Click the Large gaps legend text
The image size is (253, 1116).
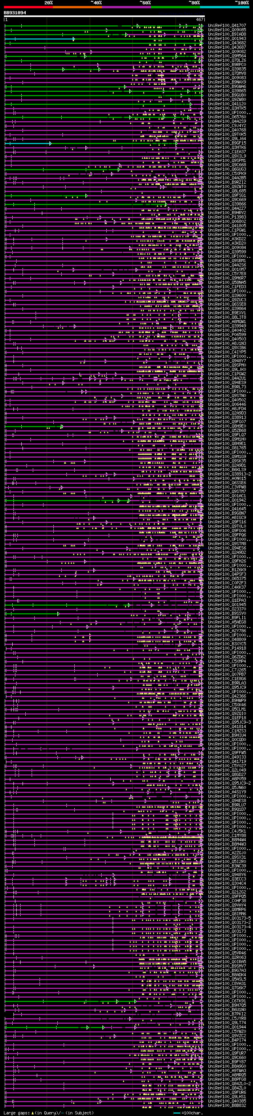click(49, 1113)
